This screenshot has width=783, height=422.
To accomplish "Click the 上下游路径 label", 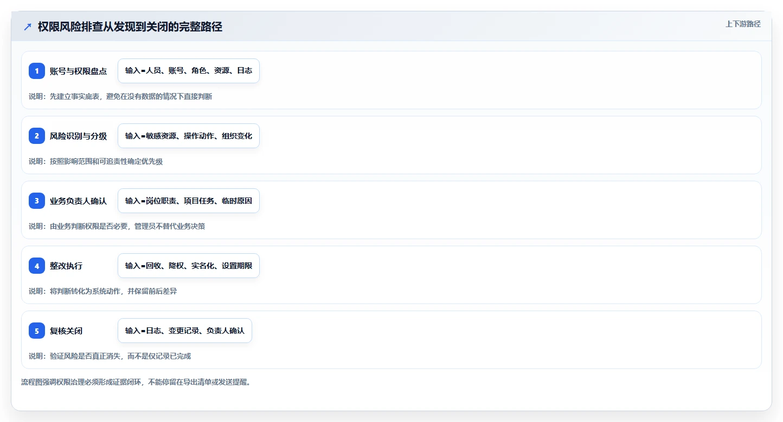I will [743, 24].
